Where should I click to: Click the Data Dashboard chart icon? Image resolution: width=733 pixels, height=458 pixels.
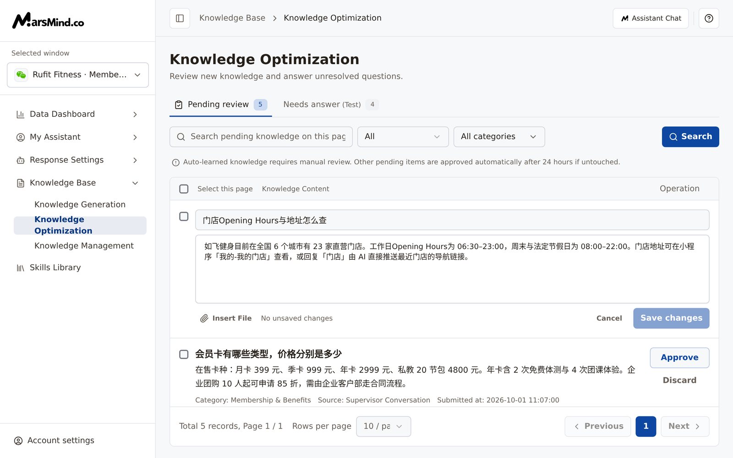coord(21,114)
